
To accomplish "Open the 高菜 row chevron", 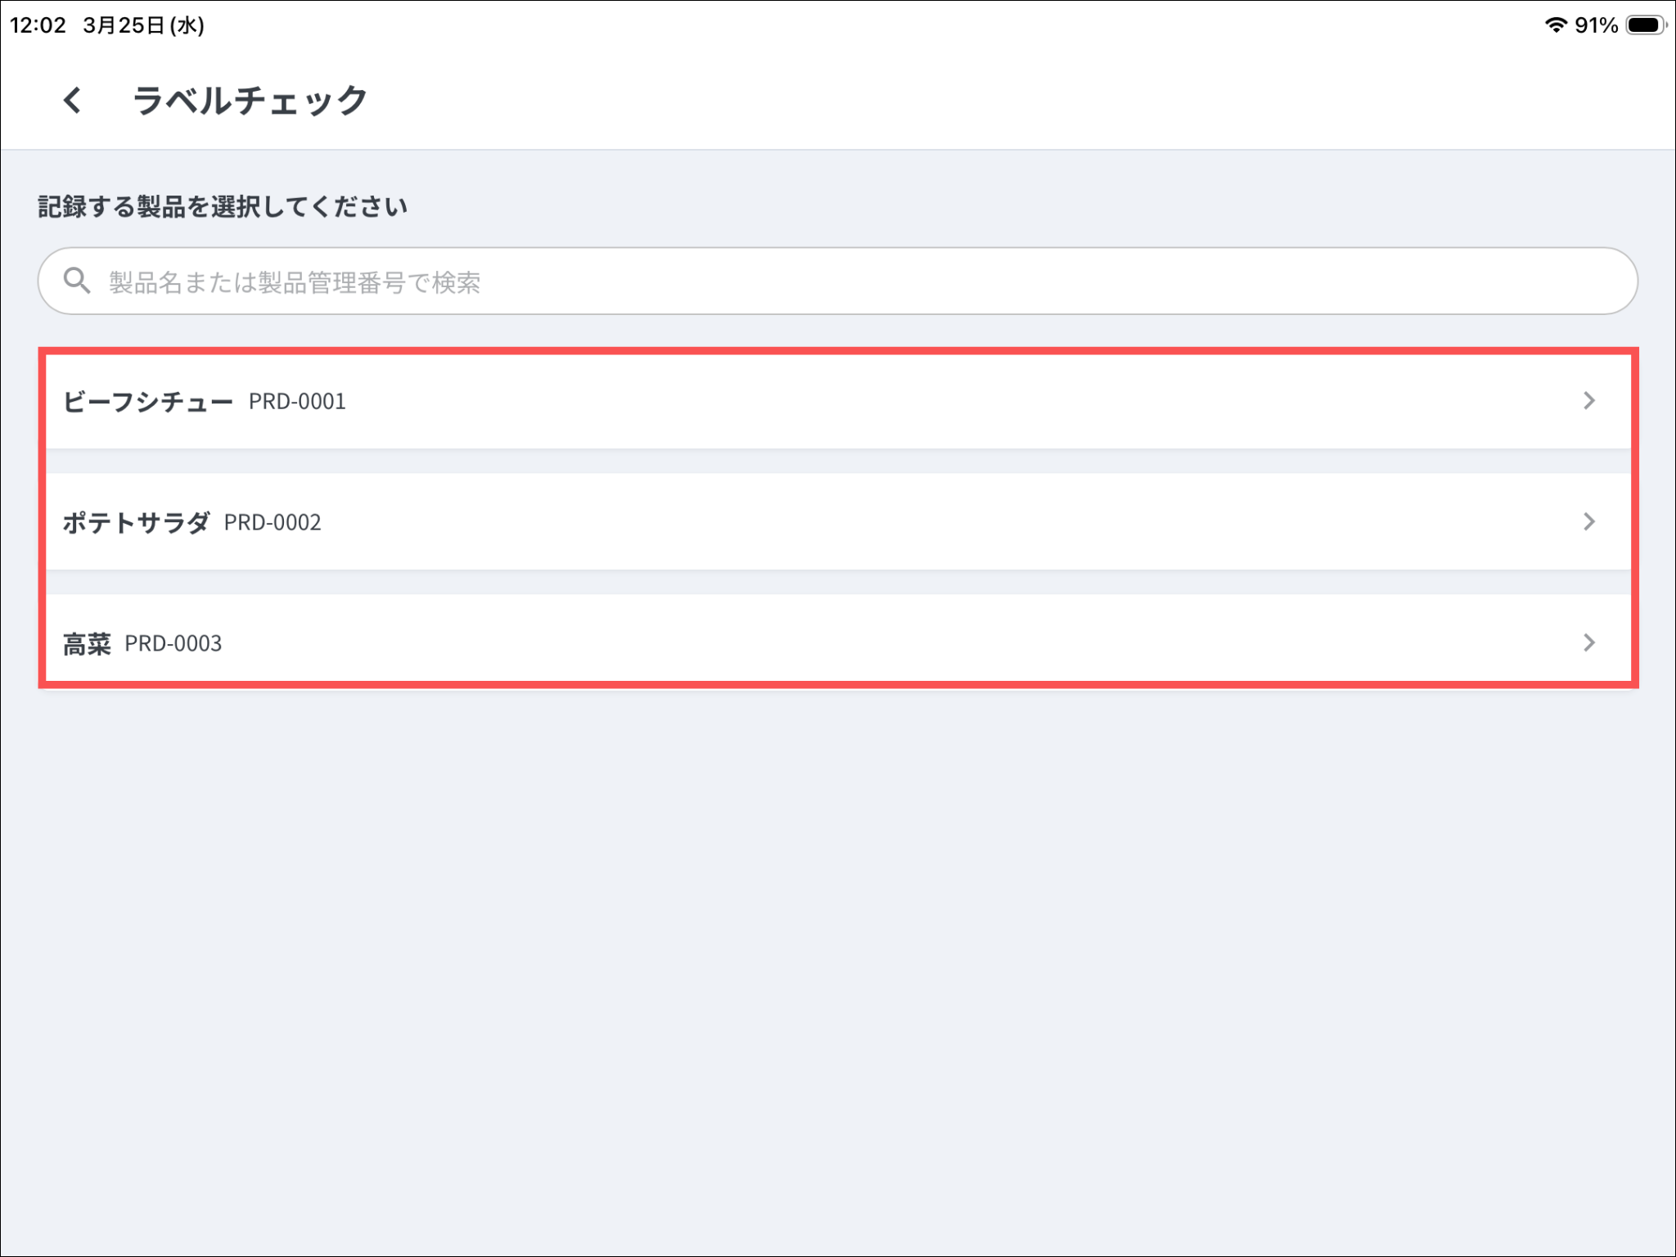I will [1588, 643].
